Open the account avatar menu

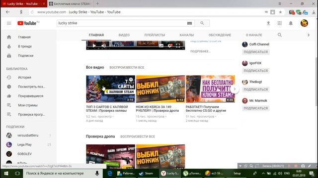coord(304,23)
